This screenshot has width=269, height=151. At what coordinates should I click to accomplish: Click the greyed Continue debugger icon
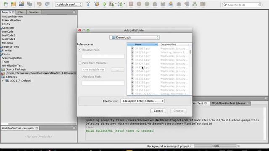(x=147, y=4)
